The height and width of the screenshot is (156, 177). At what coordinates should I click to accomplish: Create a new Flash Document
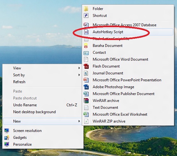[x=128, y=66]
